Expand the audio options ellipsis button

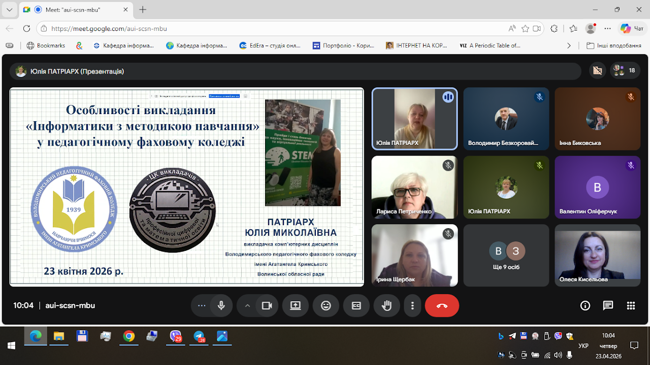[202, 306]
